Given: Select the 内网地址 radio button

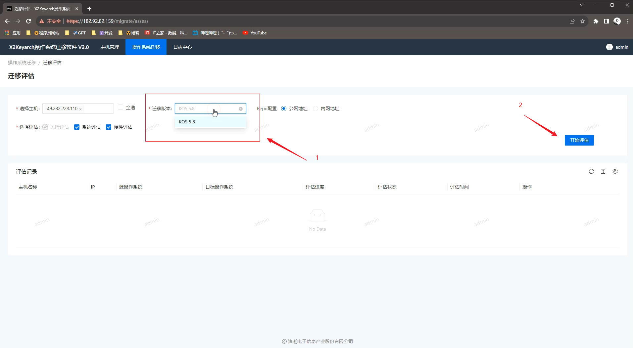Looking at the screenshot, I should 316,109.
